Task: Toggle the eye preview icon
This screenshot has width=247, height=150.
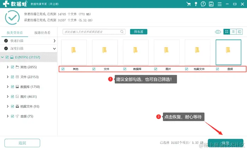Action: coord(218,32)
